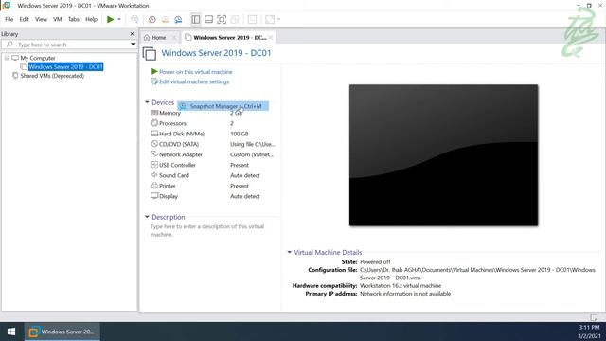Image resolution: width=606 pixels, height=341 pixels.
Task: Collapse the My Computer tree node
Action: (7, 58)
